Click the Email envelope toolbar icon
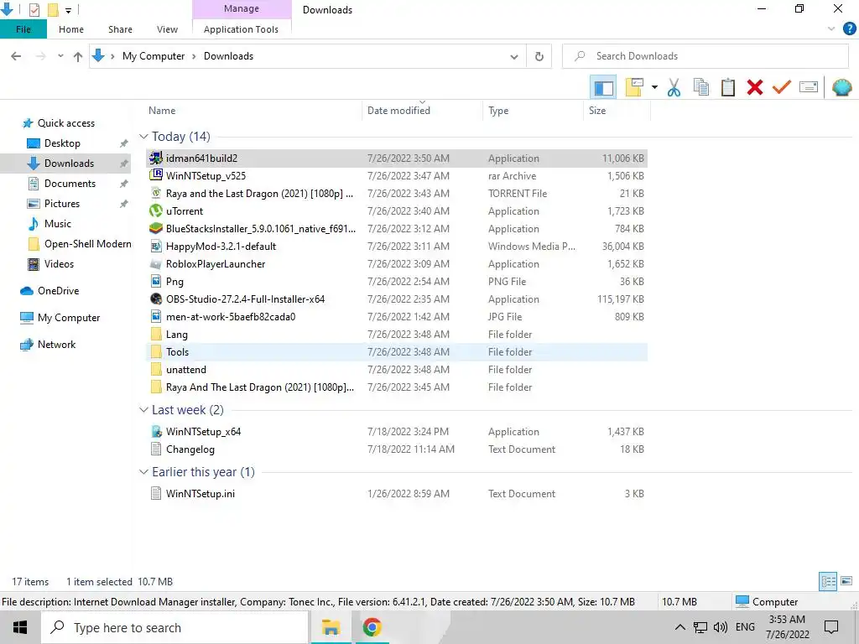 pyautogui.click(x=809, y=87)
